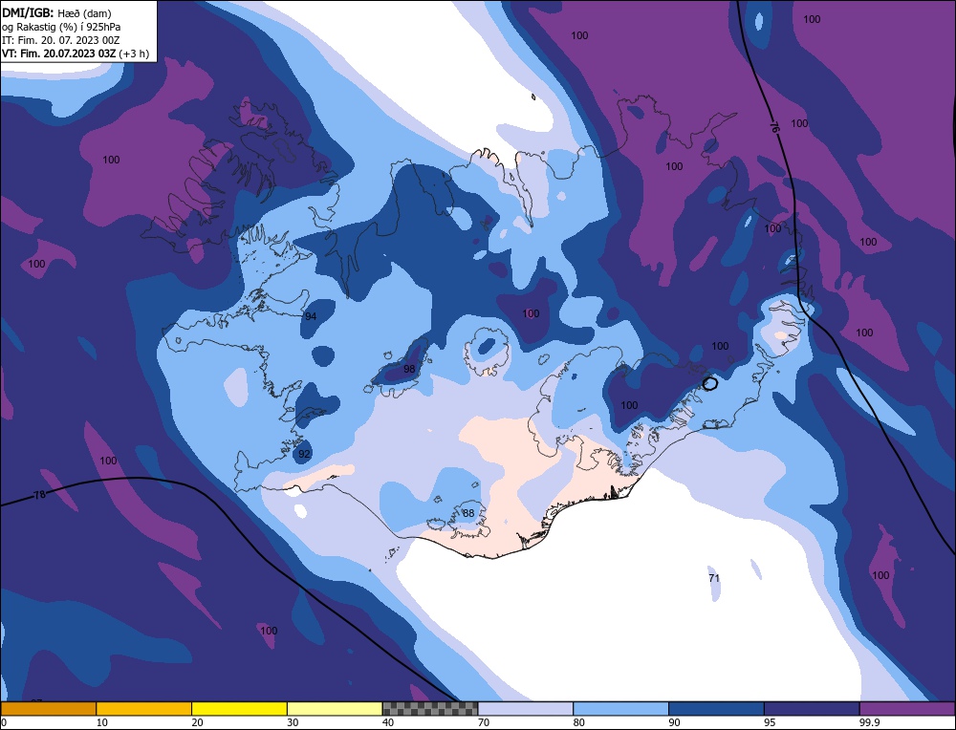Click the legend scale number "20"
This screenshot has height=730, width=956.
coord(197,722)
